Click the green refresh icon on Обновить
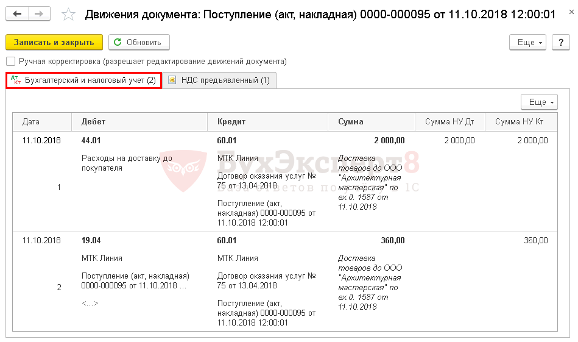Viewport: 578px width, 342px height. pyautogui.click(x=118, y=42)
